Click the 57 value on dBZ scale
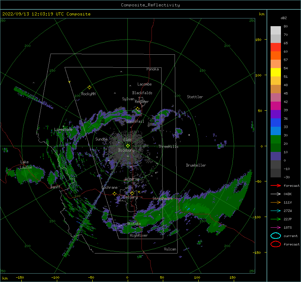The width and height of the screenshot is (301, 282). click(286, 60)
